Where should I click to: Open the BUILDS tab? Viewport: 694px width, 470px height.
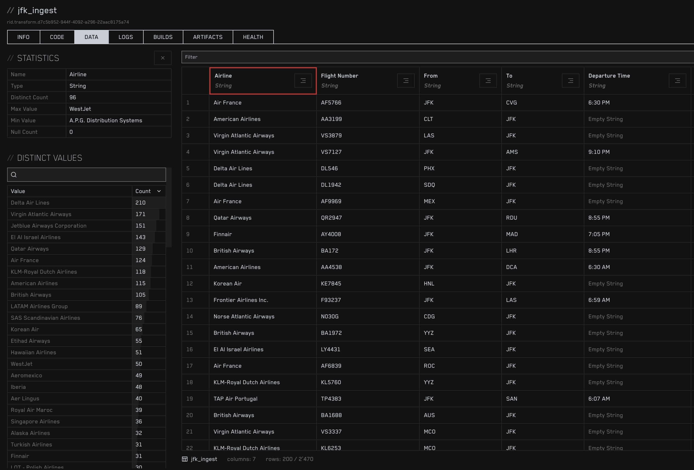(163, 37)
